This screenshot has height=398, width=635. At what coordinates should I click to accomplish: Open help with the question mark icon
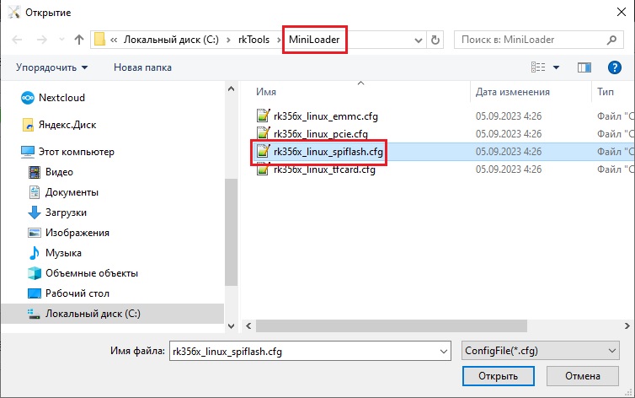(614, 67)
